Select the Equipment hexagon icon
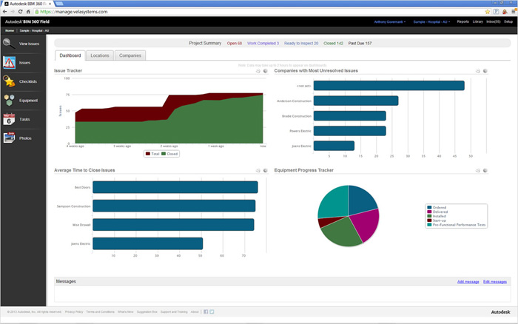518x324 pixels. point(10,100)
